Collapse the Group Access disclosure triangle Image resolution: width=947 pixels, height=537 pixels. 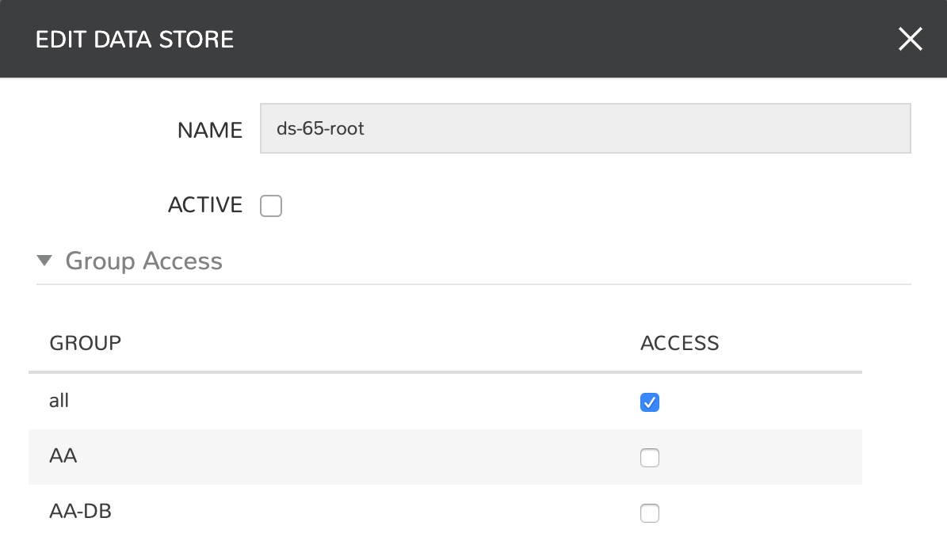click(44, 261)
